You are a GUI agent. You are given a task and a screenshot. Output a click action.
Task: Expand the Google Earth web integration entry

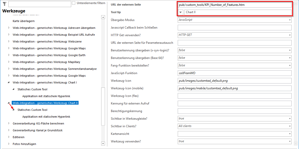tap(8, 55)
